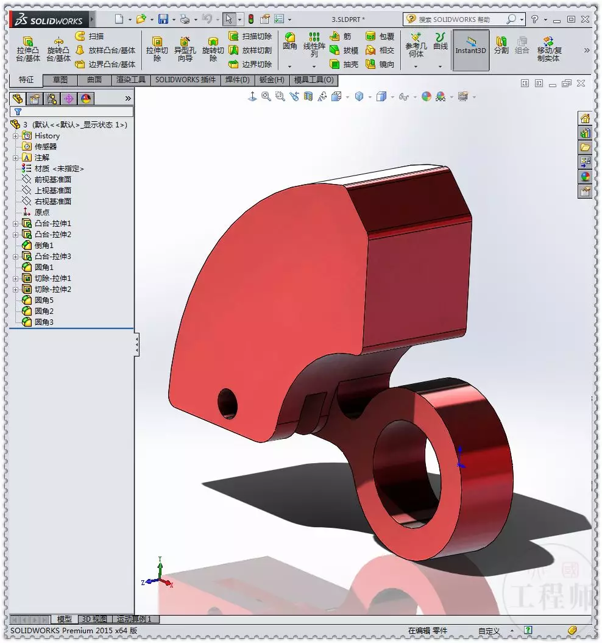Select the Wrap (包覆) tool
Screen dimensions: 602x643
coord(380,36)
